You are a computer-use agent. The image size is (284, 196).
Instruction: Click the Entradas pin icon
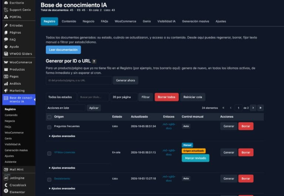coord(6,26)
